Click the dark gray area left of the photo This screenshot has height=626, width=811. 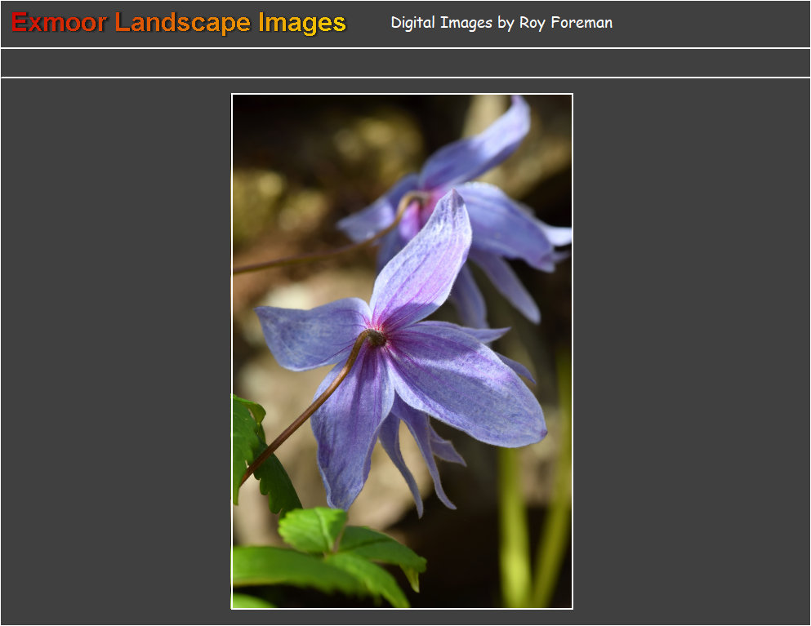coord(114,351)
